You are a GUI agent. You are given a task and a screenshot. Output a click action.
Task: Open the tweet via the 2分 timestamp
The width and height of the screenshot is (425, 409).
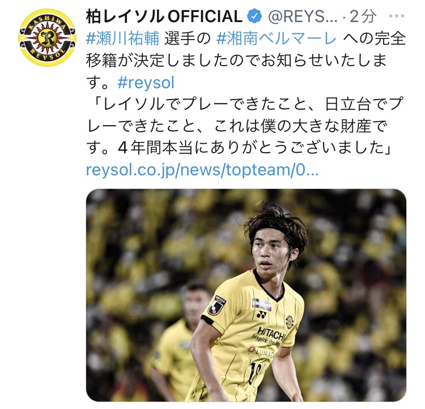point(363,16)
